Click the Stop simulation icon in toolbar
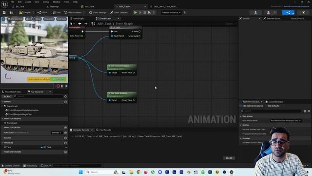The height and width of the screenshot is (176, 312). tap(145, 13)
